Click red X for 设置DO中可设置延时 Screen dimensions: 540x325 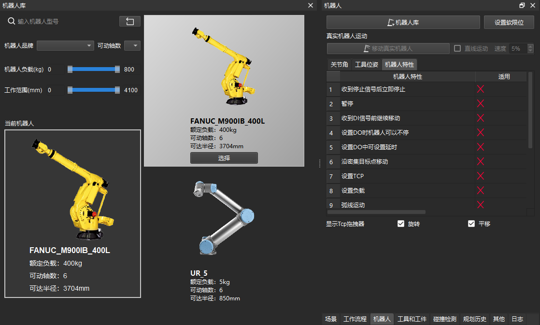pos(481,147)
